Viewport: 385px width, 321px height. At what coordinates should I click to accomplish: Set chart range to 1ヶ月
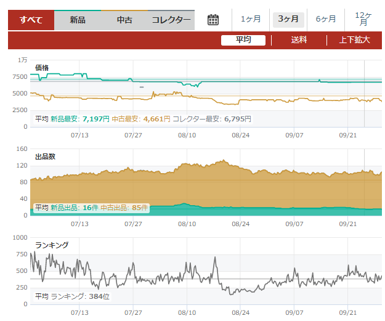coord(251,19)
